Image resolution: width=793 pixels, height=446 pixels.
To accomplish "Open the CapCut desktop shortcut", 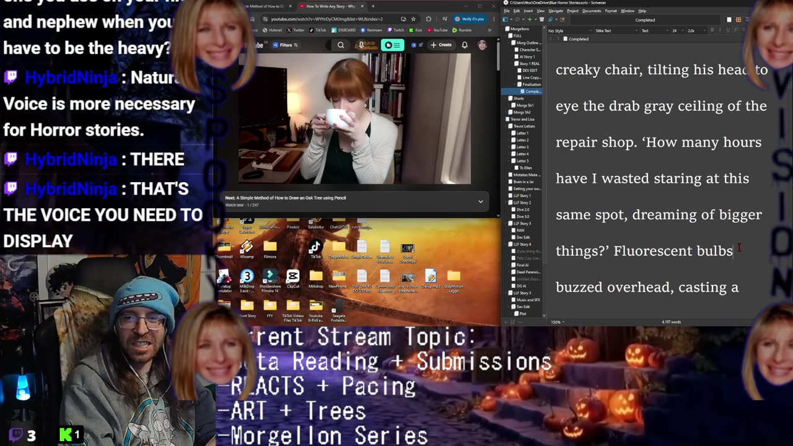I will point(293,279).
